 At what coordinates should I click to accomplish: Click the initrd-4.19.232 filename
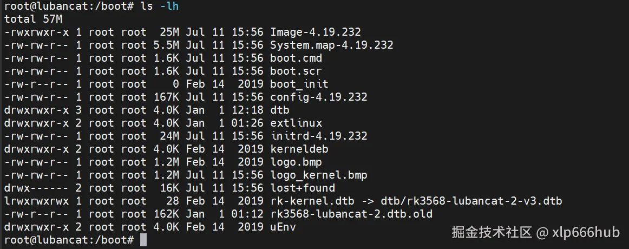coord(318,136)
